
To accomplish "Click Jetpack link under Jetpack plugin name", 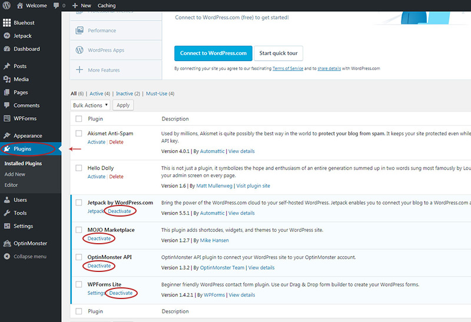I will tap(95, 211).
